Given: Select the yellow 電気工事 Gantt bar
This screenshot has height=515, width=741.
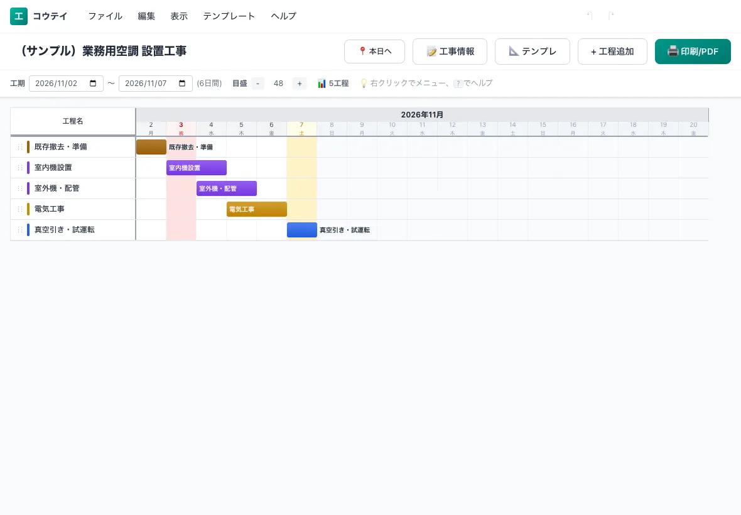Looking at the screenshot, I should (257, 209).
